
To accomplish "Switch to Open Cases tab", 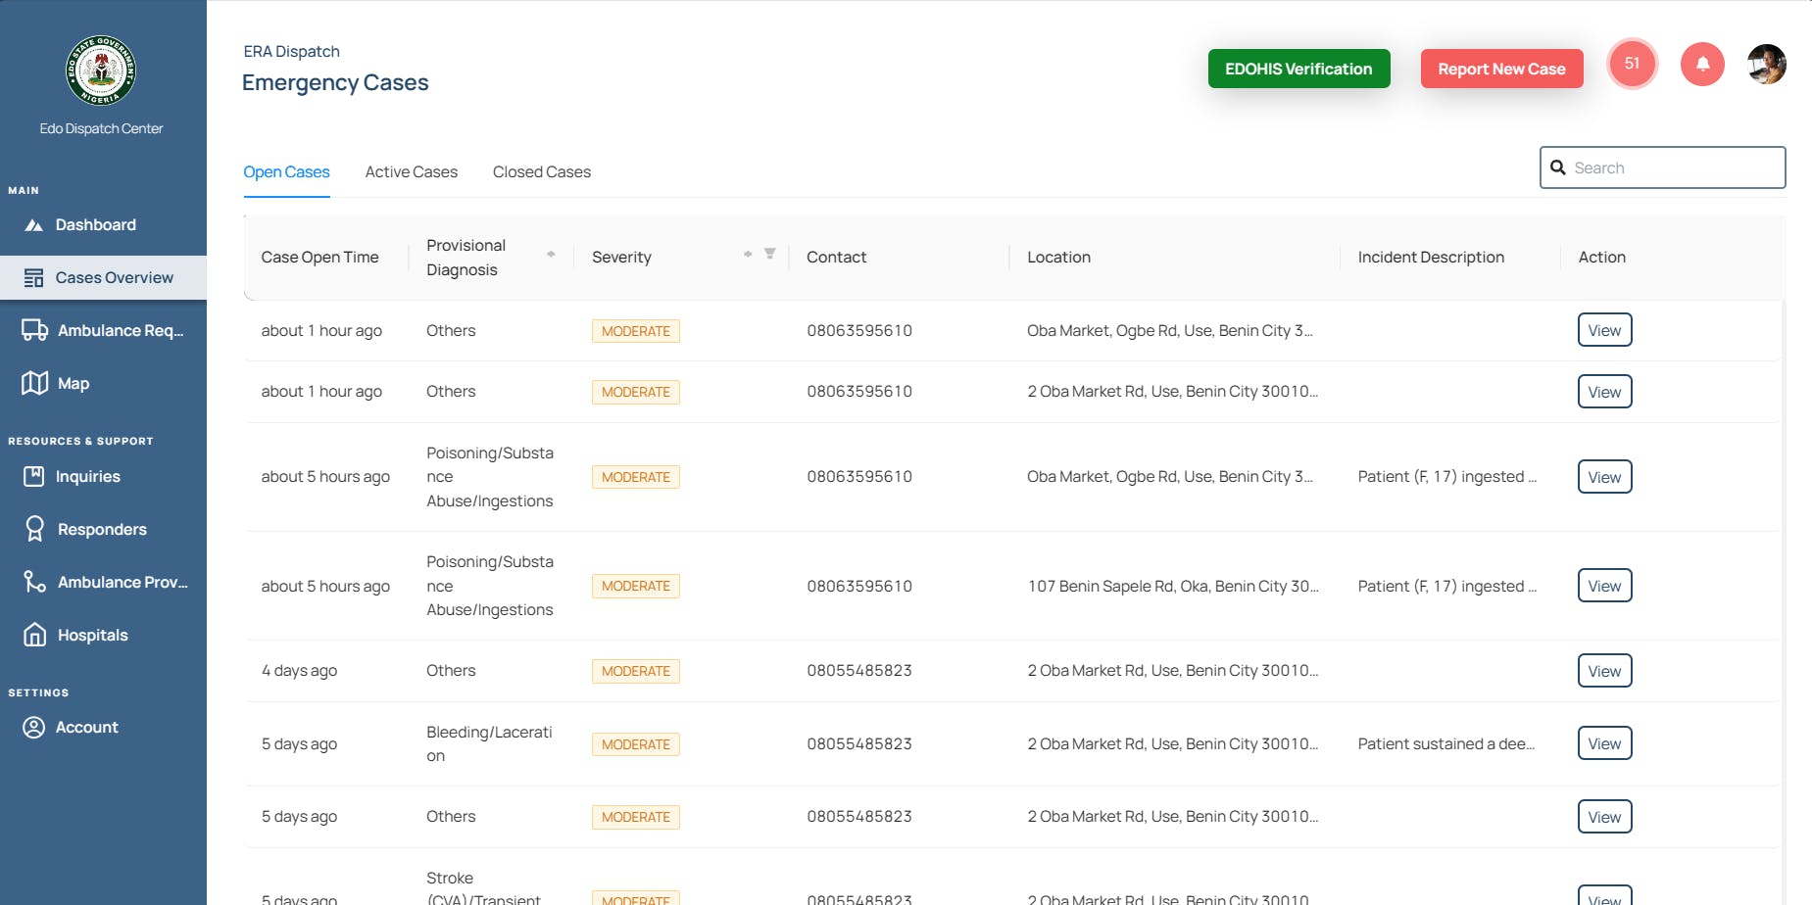I will [286, 172].
